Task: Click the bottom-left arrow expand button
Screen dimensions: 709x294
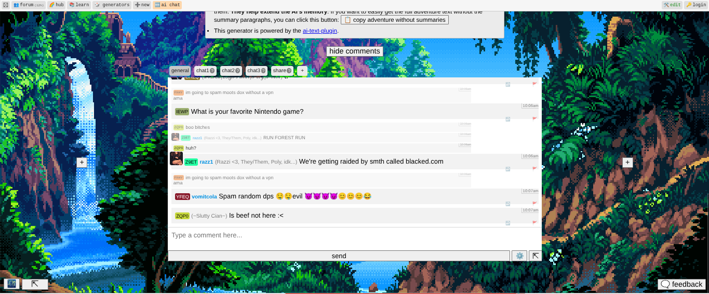Action: point(35,284)
